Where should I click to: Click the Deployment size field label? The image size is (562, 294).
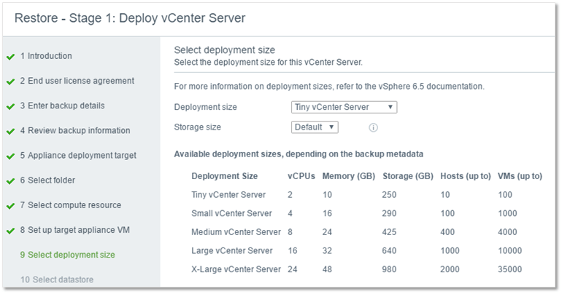click(x=205, y=107)
